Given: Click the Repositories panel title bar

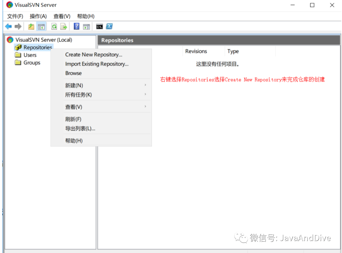Looking at the screenshot, I should (x=219, y=40).
